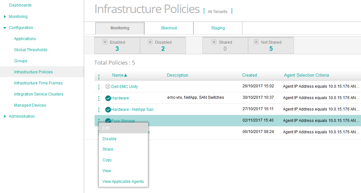This screenshot has width=361, height=193.
Task: Select Global Thresholds in the sidebar
Action: (x=30, y=50)
